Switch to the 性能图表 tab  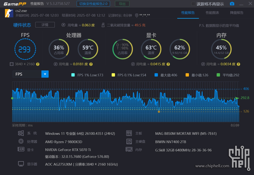pyautogui.click(x=212, y=13)
